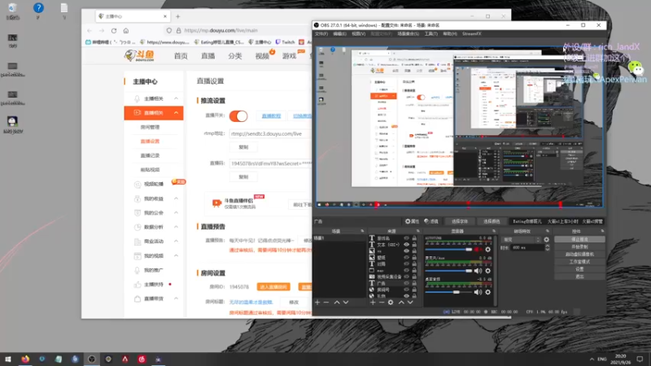This screenshot has height=366, width=651.
Task: Click the transition duration 时长 value field
Action: (526, 248)
